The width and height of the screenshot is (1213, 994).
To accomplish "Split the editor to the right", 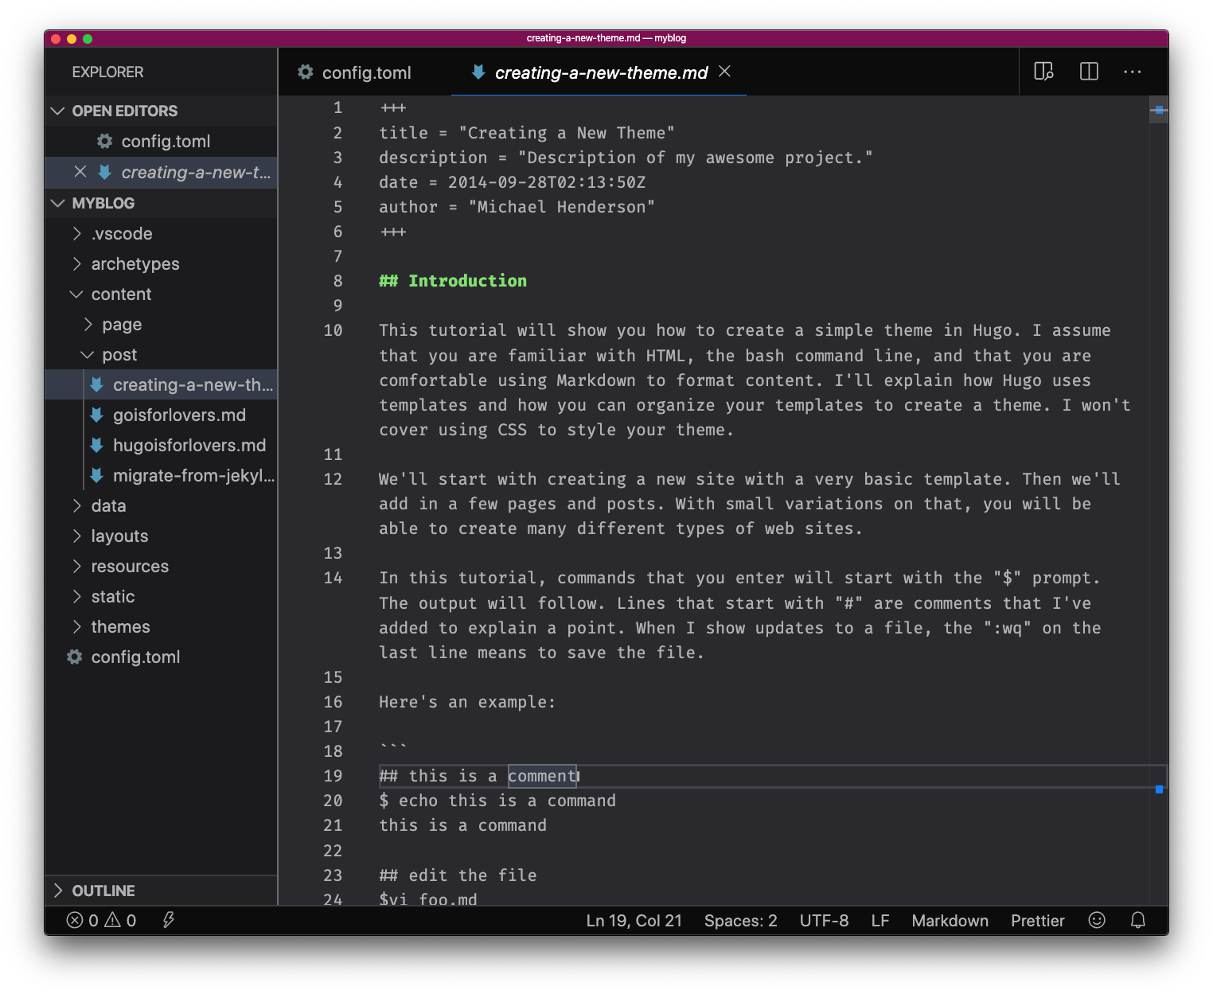I will click(1089, 72).
